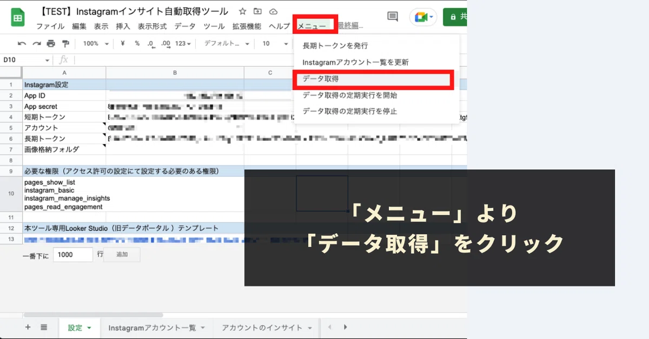Open the all sheets list icon
The height and width of the screenshot is (339, 649).
click(44, 327)
